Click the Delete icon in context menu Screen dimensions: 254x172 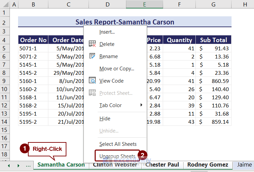pyautogui.click(x=92, y=44)
